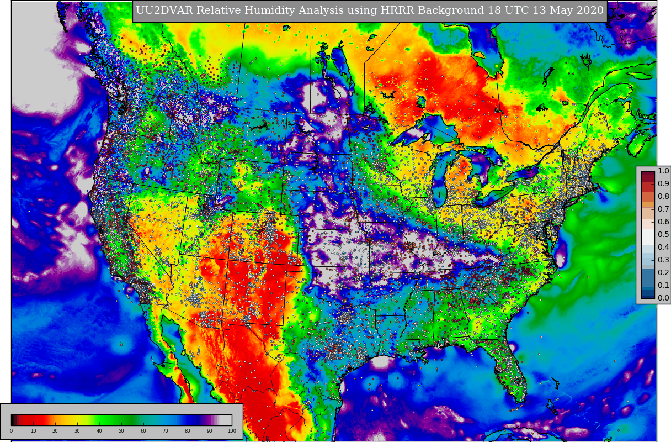This screenshot has height=442, width=671.
Task: Click the '0.2' label on the right legend
Action: pos(663,273)
